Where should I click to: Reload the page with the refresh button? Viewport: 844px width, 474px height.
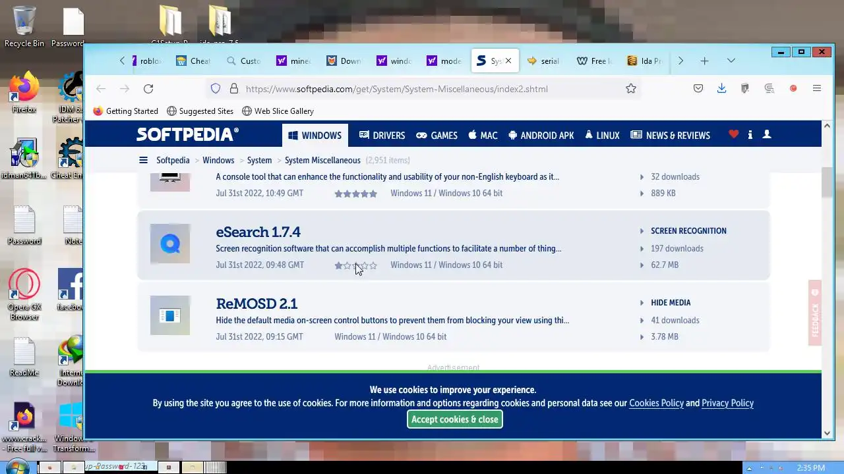pos(148,89)
